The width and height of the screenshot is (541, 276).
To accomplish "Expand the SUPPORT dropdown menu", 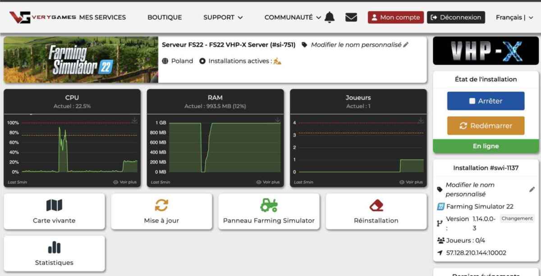I will 223,17.
